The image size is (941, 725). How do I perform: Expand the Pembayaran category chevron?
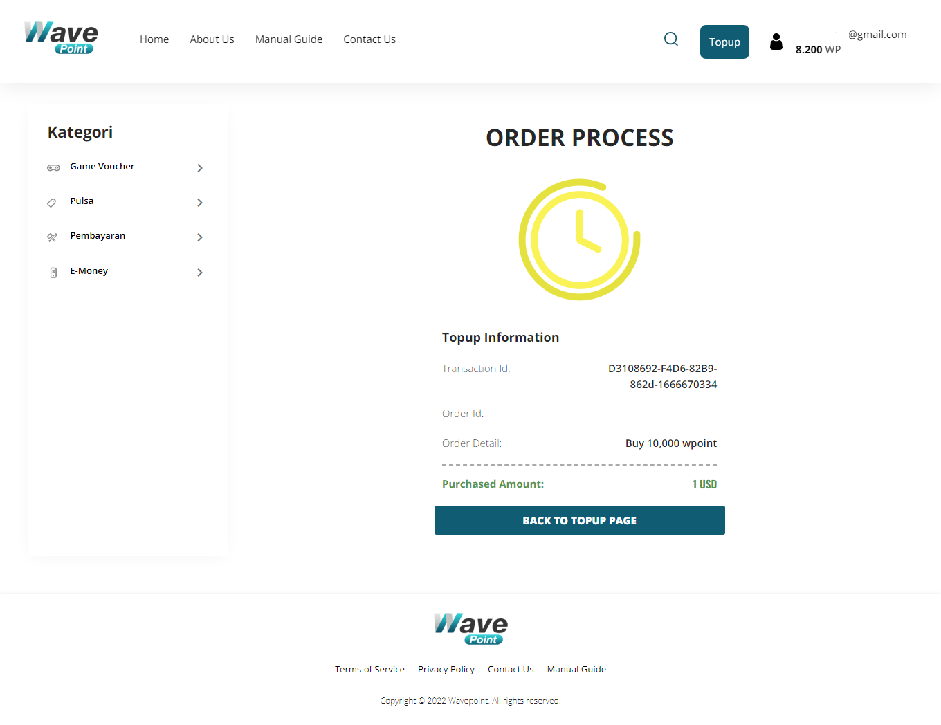coord(200,237)
